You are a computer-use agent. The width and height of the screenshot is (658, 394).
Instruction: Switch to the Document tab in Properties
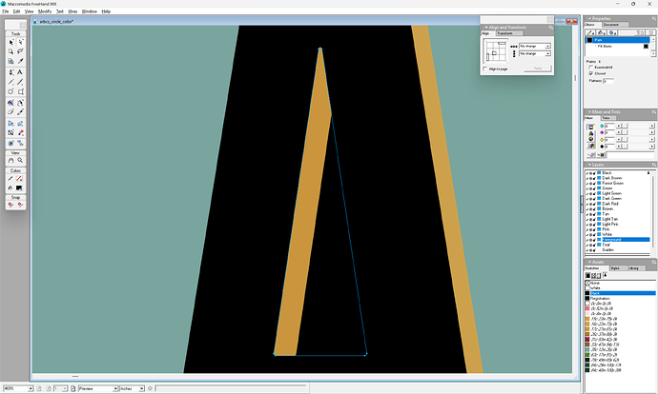click(611, 24)
